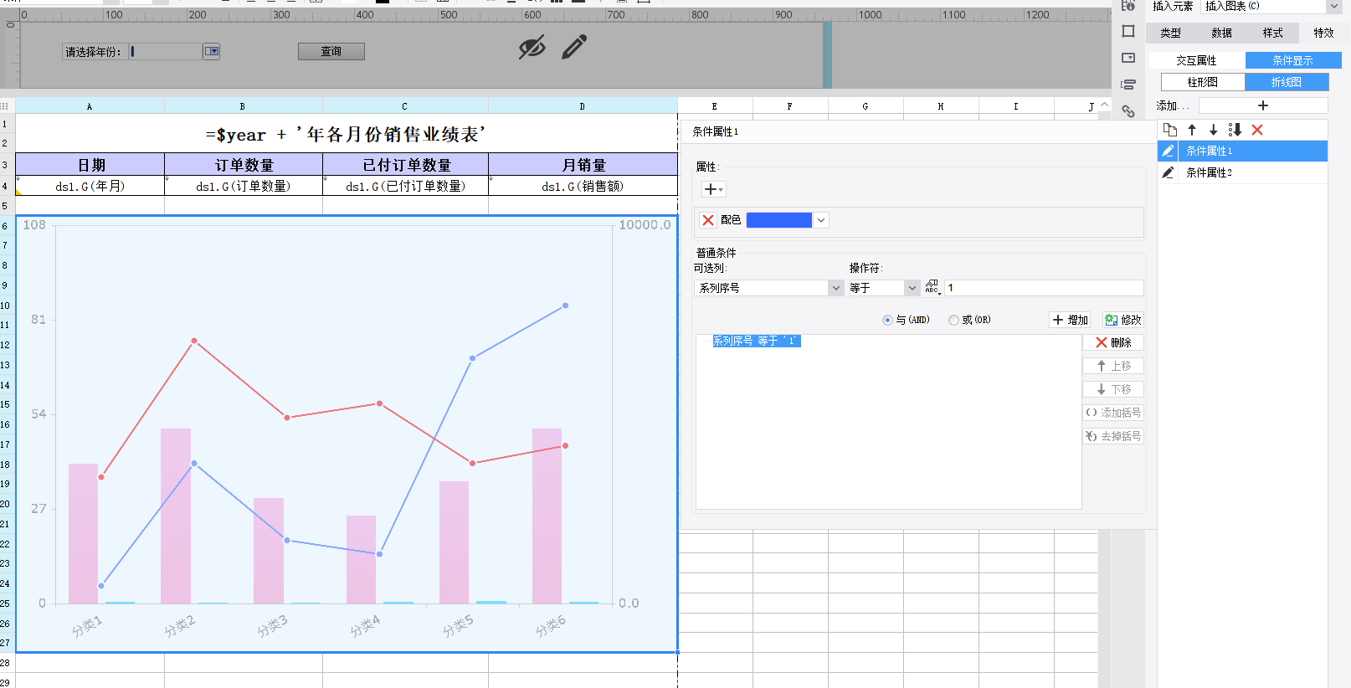Click the blue 配色 color swatch
The width and height of the screenshot is (1351, 688).
[x=778, y=220]
